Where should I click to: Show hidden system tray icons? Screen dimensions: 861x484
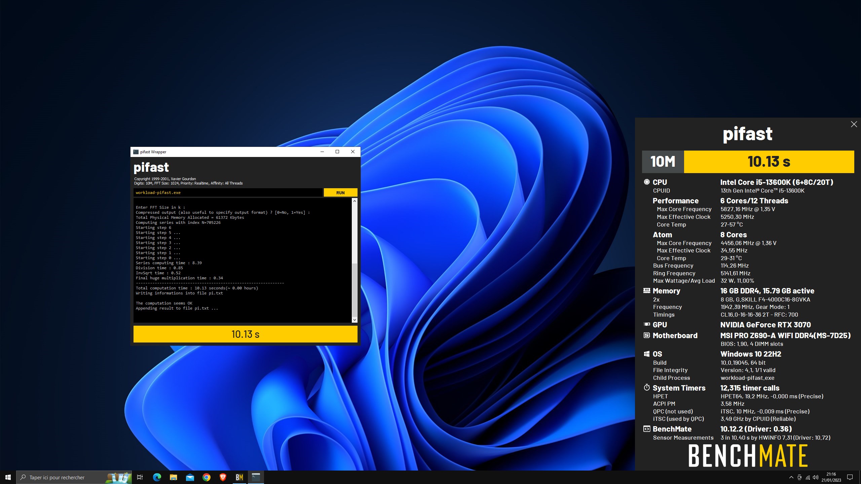coord(791,477)
